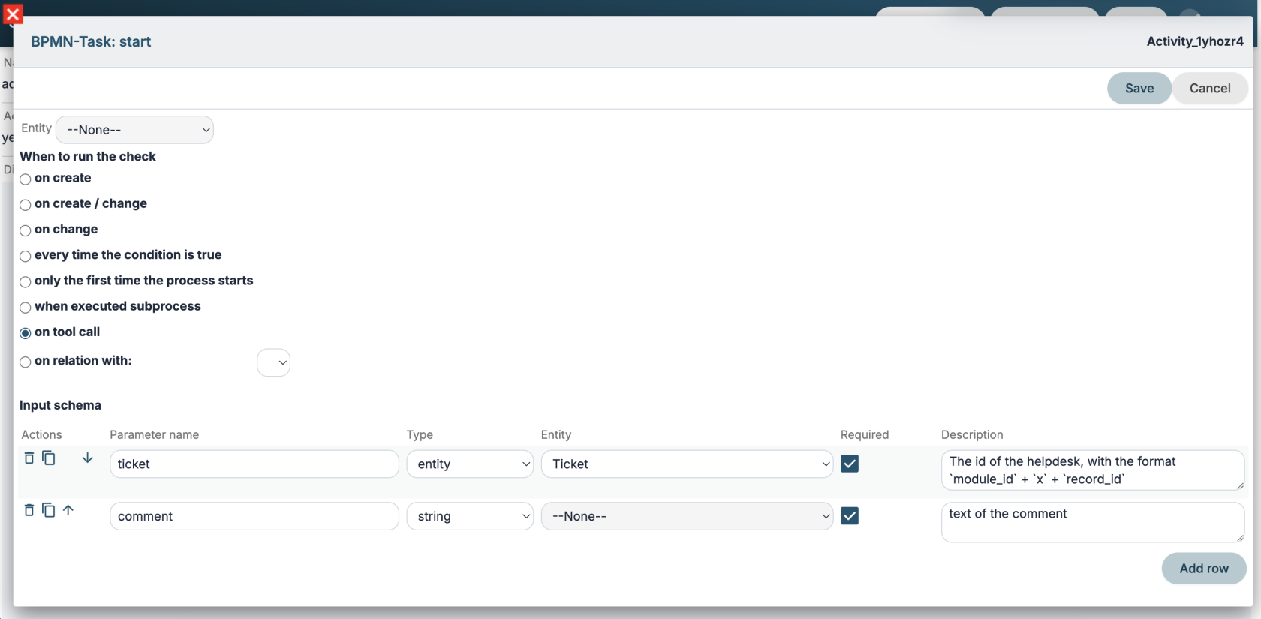Click the 'Required' column header
The height and width of the screenshot is (619, 1261).
[x=865, y=434]
